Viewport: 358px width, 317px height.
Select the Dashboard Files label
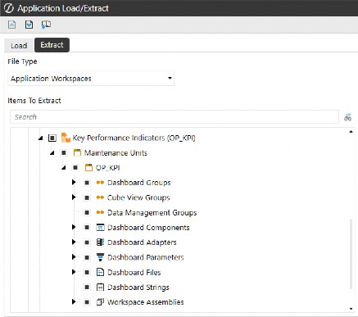134,273
